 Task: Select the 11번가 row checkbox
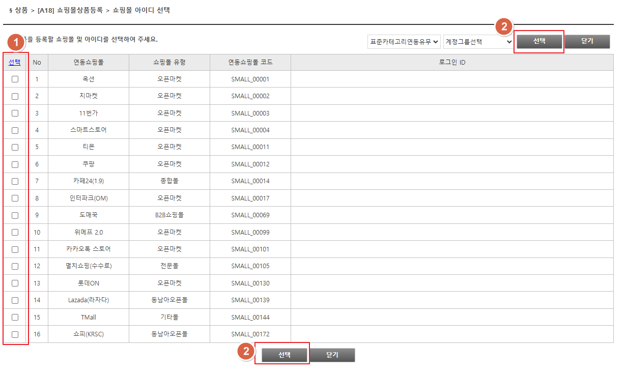click(x=15, y=113)
